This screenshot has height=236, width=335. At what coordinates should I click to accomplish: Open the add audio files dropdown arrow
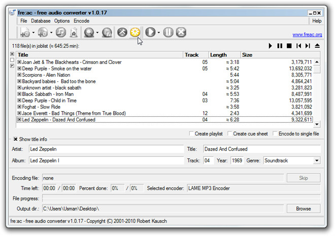pos(33,32)
